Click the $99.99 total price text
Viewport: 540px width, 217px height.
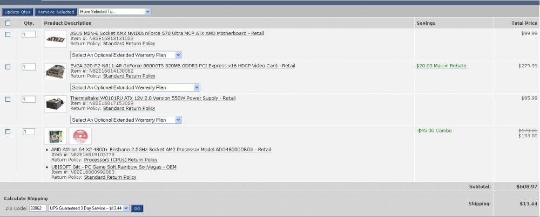coord(529,33)
